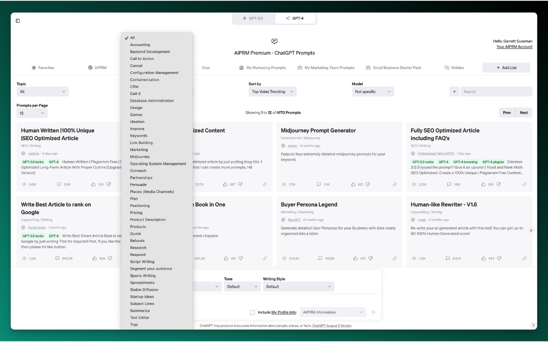The image size is (548, 342).
Task: Copy the share link for Buyer Persona Legend
Action: pyautogui.click(x=395, y=258)
